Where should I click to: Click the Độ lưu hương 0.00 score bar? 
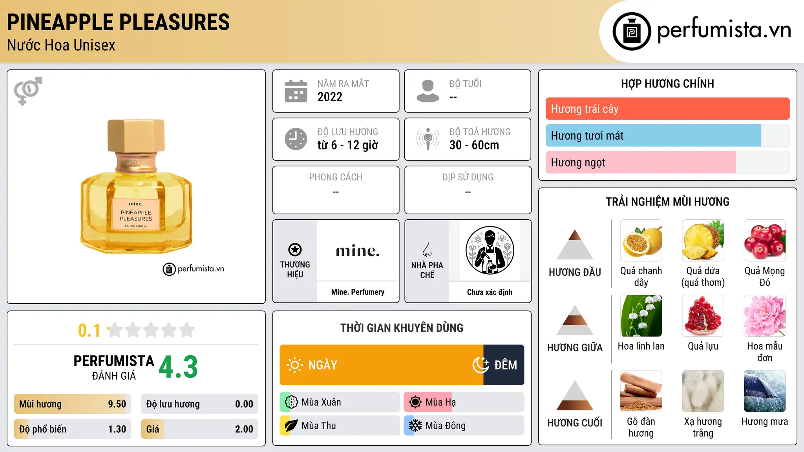coord(199,404)
